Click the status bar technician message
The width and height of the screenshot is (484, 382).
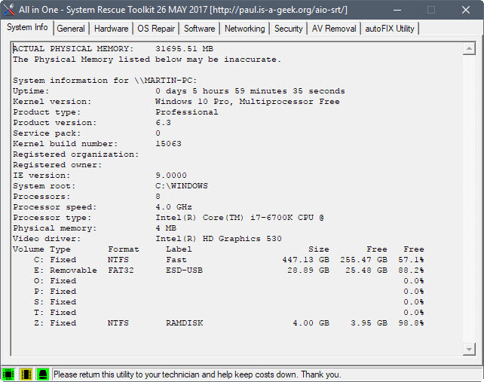[198, 374]
